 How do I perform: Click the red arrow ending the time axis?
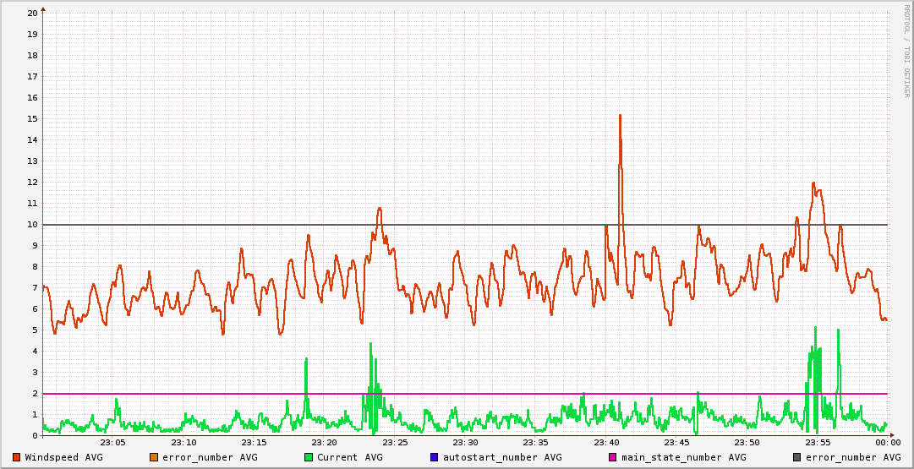point(891,435)
